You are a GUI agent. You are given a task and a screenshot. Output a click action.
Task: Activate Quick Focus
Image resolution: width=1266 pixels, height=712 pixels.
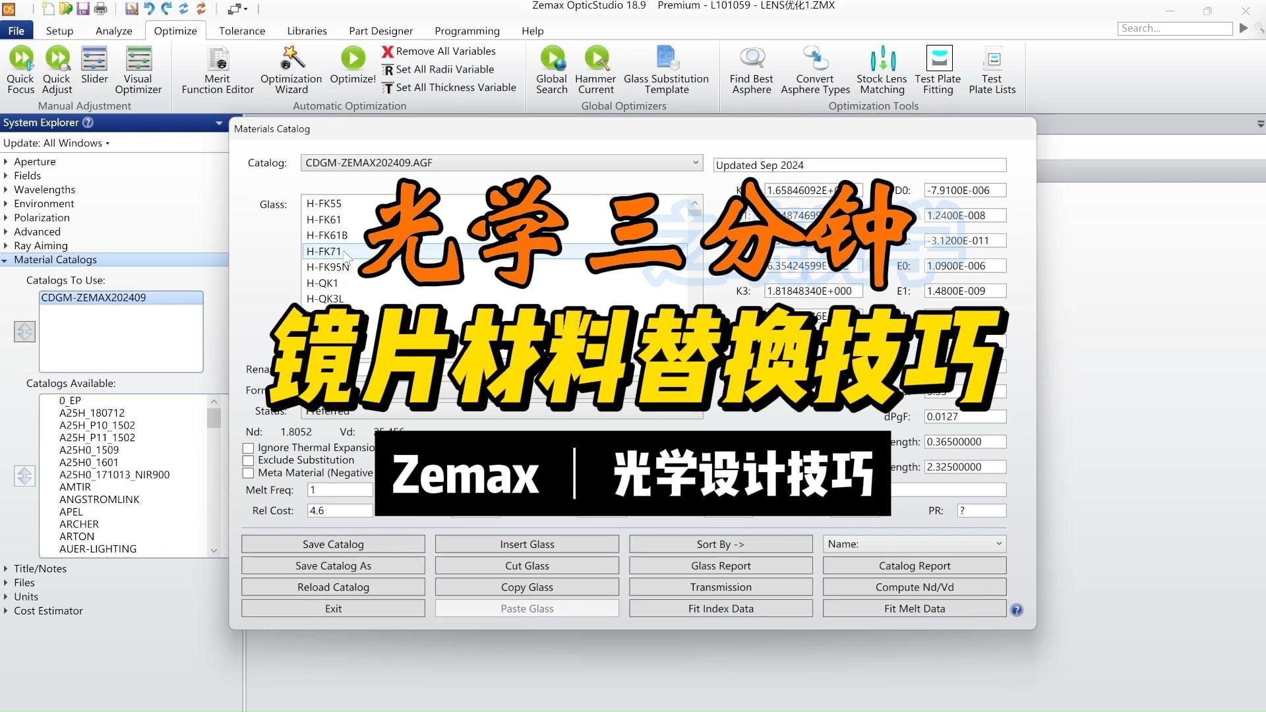click(20, 69)
